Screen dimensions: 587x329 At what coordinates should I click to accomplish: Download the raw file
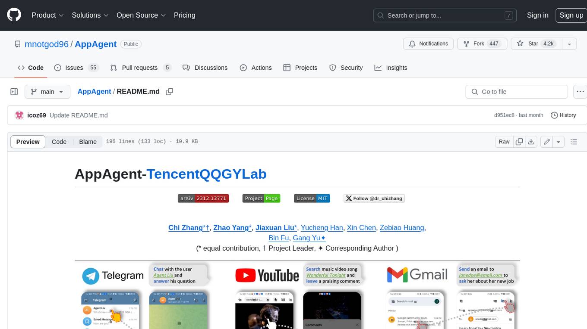tap(531, 142)
